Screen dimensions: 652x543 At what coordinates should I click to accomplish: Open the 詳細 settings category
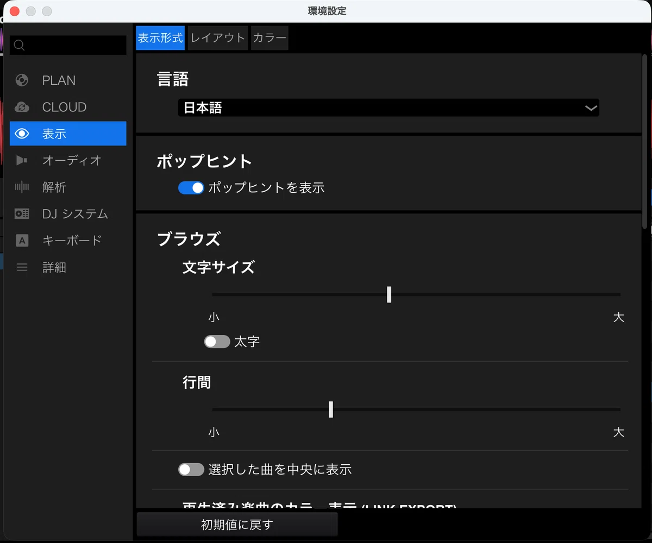coord(68,267)
